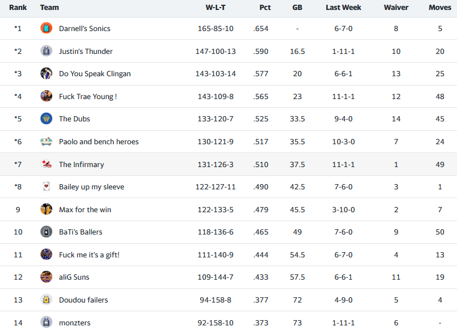Click The Dubs blue basketball logo

pos(46,118)
